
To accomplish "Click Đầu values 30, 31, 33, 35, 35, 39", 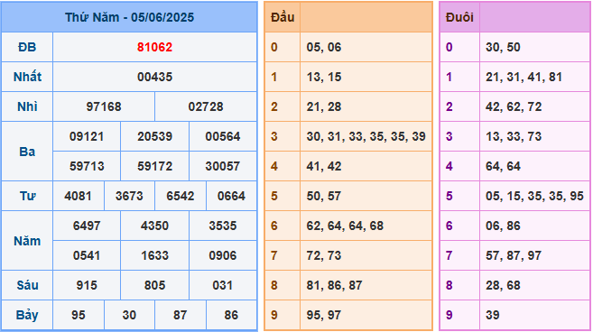I will pos(366,136).
